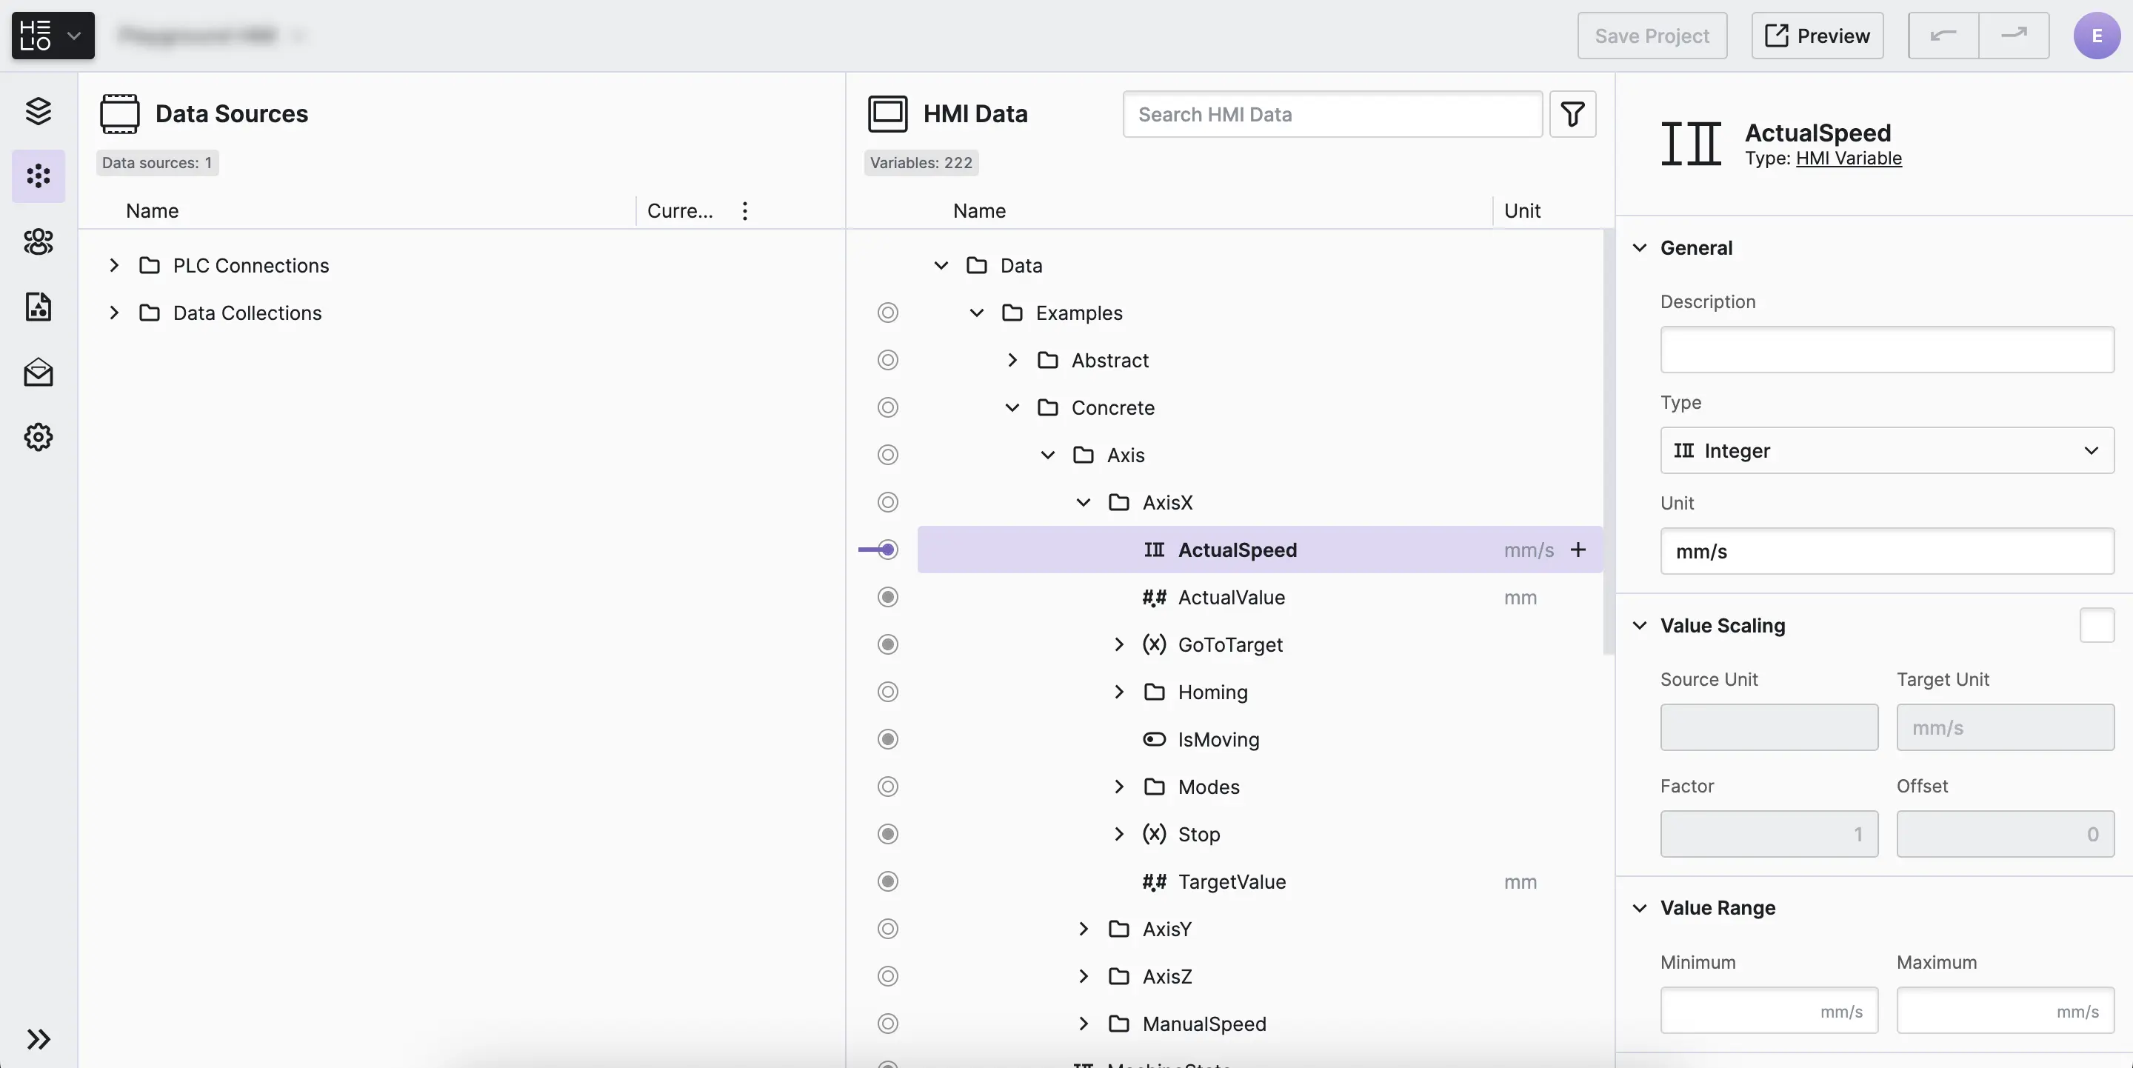Toggle binding circle for ActualValue row

888,597
